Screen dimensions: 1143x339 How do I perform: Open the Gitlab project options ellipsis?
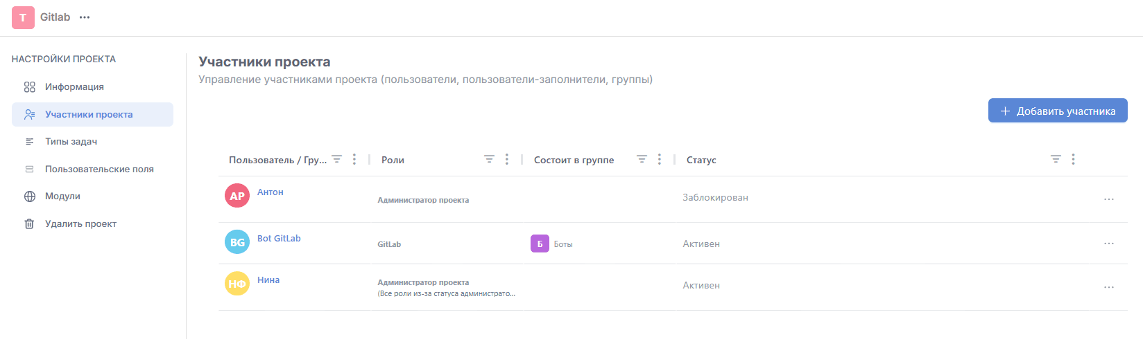(85, 17)
